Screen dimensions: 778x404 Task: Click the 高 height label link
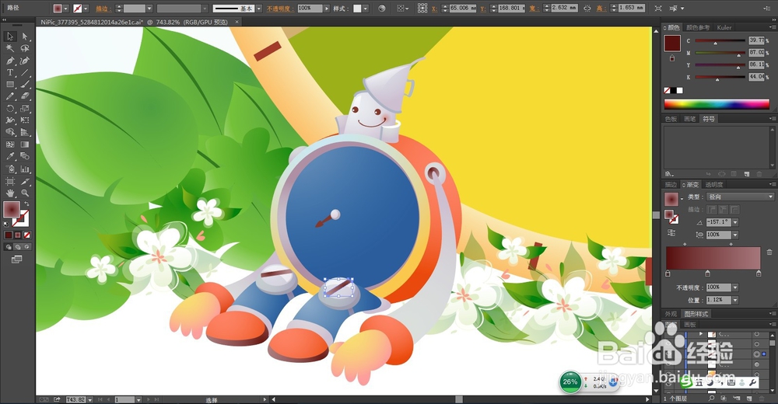601,9
